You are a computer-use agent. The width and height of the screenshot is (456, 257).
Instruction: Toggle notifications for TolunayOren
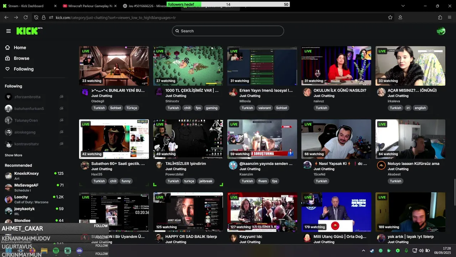tap(61, 120)
